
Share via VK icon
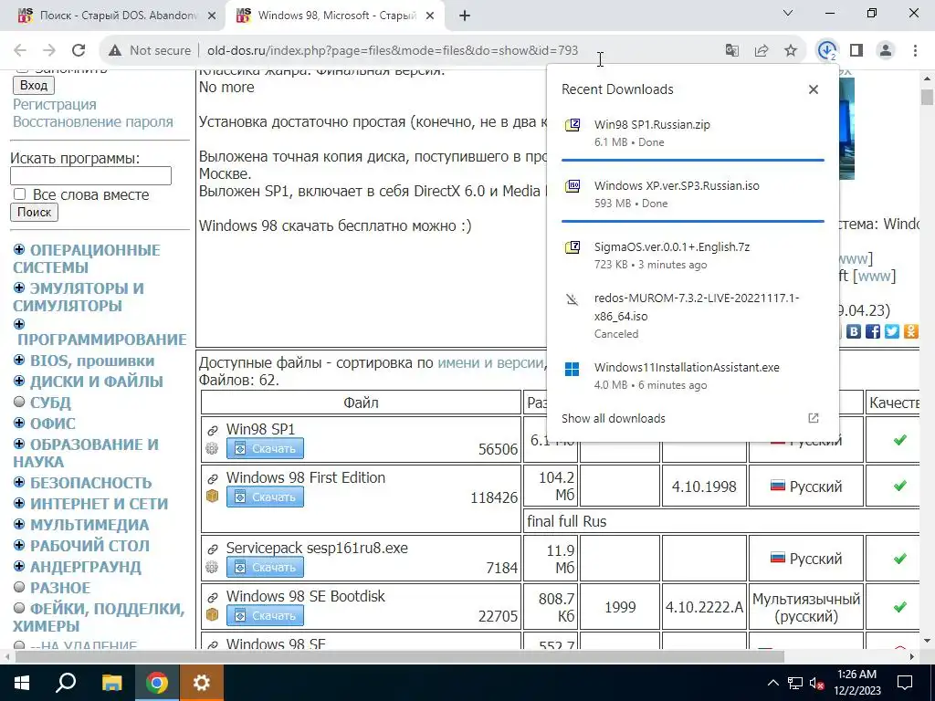point(854,331)
